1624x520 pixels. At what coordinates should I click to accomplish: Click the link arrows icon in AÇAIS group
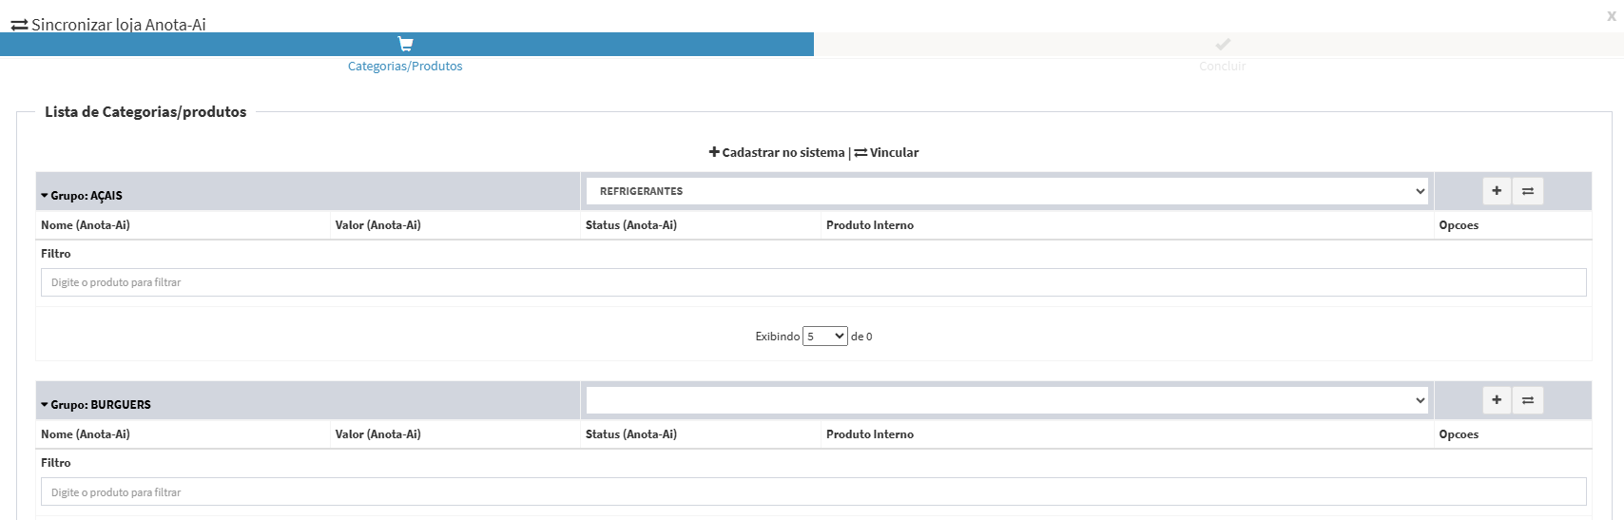[1528, 191]
